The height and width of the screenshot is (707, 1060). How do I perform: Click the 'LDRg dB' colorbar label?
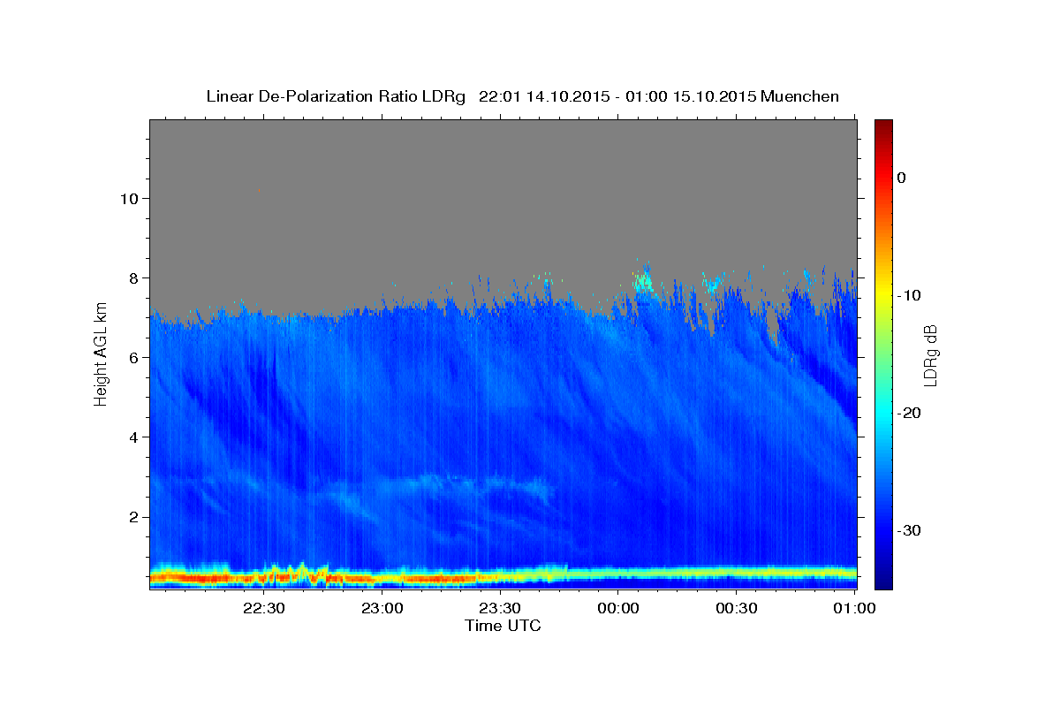pyautogui.click(x=930, y=355)
